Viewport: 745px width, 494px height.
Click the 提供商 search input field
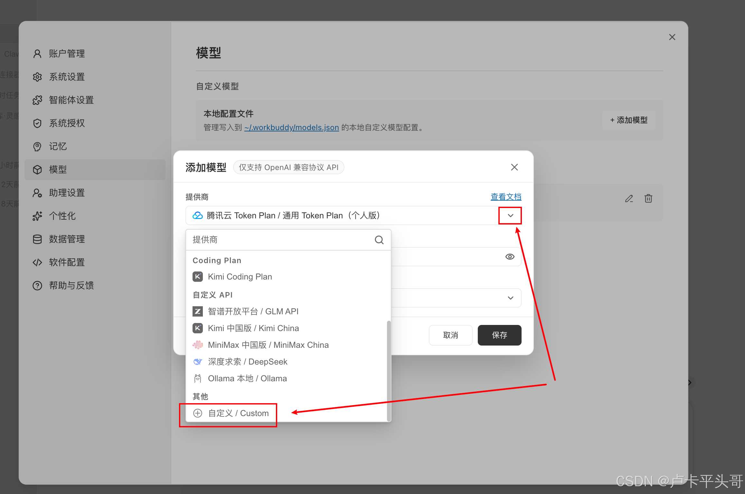(280, 240)
